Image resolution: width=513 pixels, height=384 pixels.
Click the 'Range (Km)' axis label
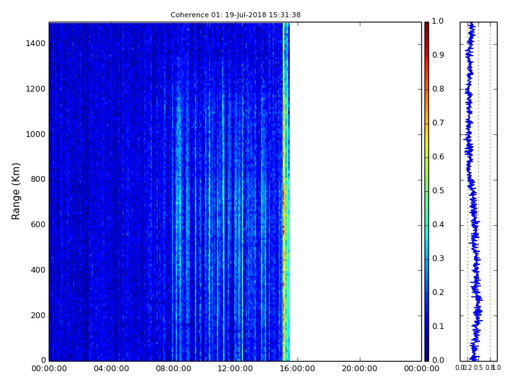click(x=15, y=191)
